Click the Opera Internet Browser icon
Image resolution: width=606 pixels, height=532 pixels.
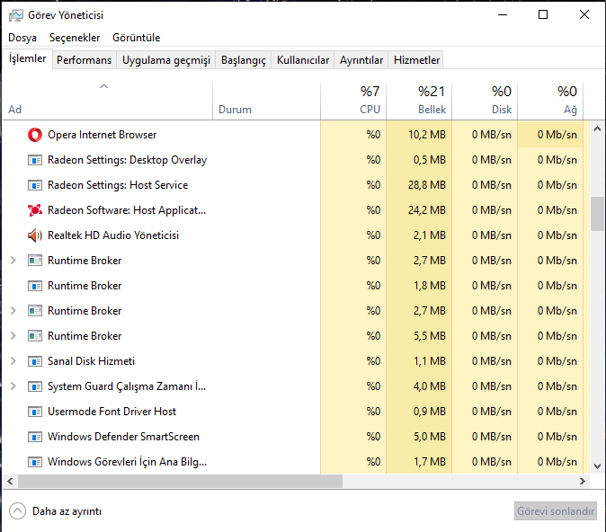(35, 135)
